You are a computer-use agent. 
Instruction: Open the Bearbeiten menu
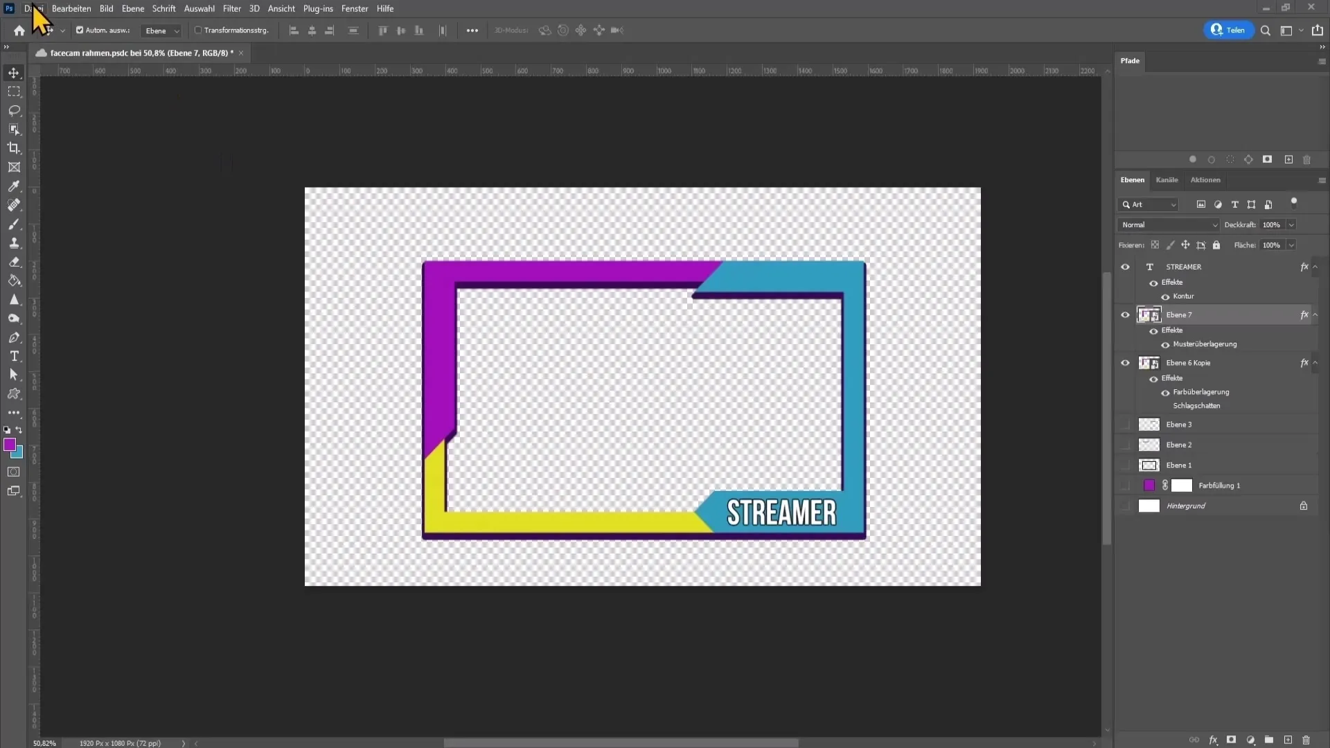pos(71,8)
